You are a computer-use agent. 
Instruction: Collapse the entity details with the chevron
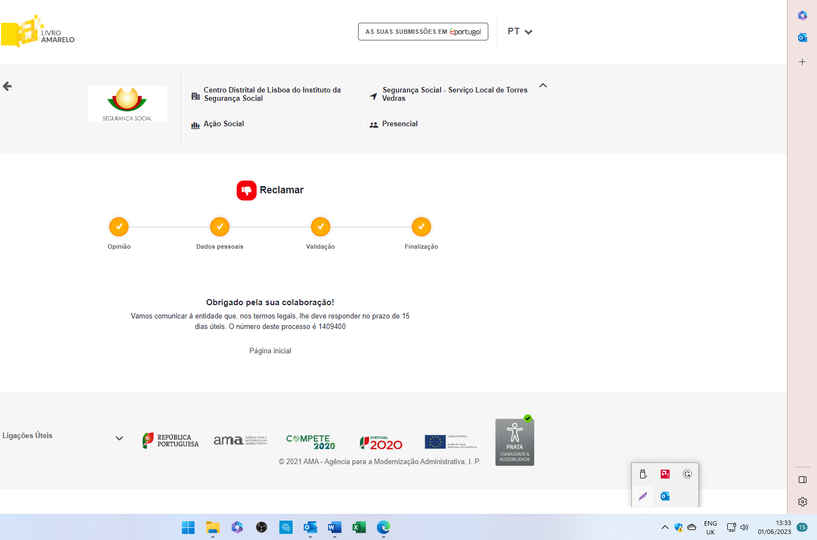(543, 85)
